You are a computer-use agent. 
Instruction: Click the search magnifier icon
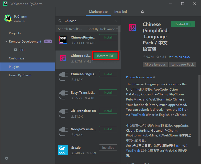click(60, 21)
